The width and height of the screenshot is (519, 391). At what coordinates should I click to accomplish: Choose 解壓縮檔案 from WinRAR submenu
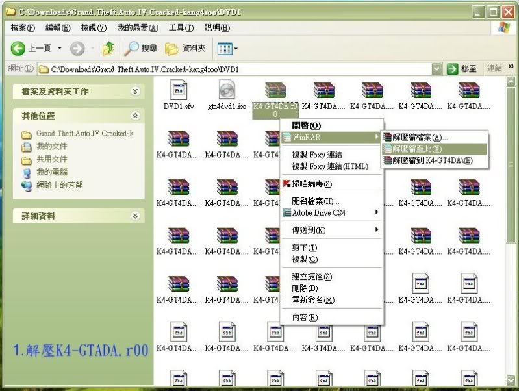tap(420, 137)
